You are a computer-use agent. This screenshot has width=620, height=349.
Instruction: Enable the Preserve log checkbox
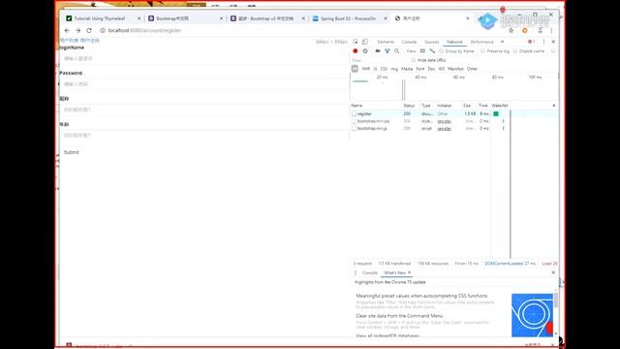(x=482, y=51)
